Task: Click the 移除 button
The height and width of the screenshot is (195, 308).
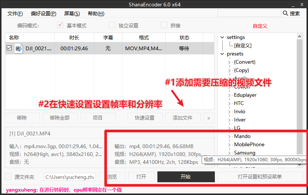Action: tap(22, 118)
